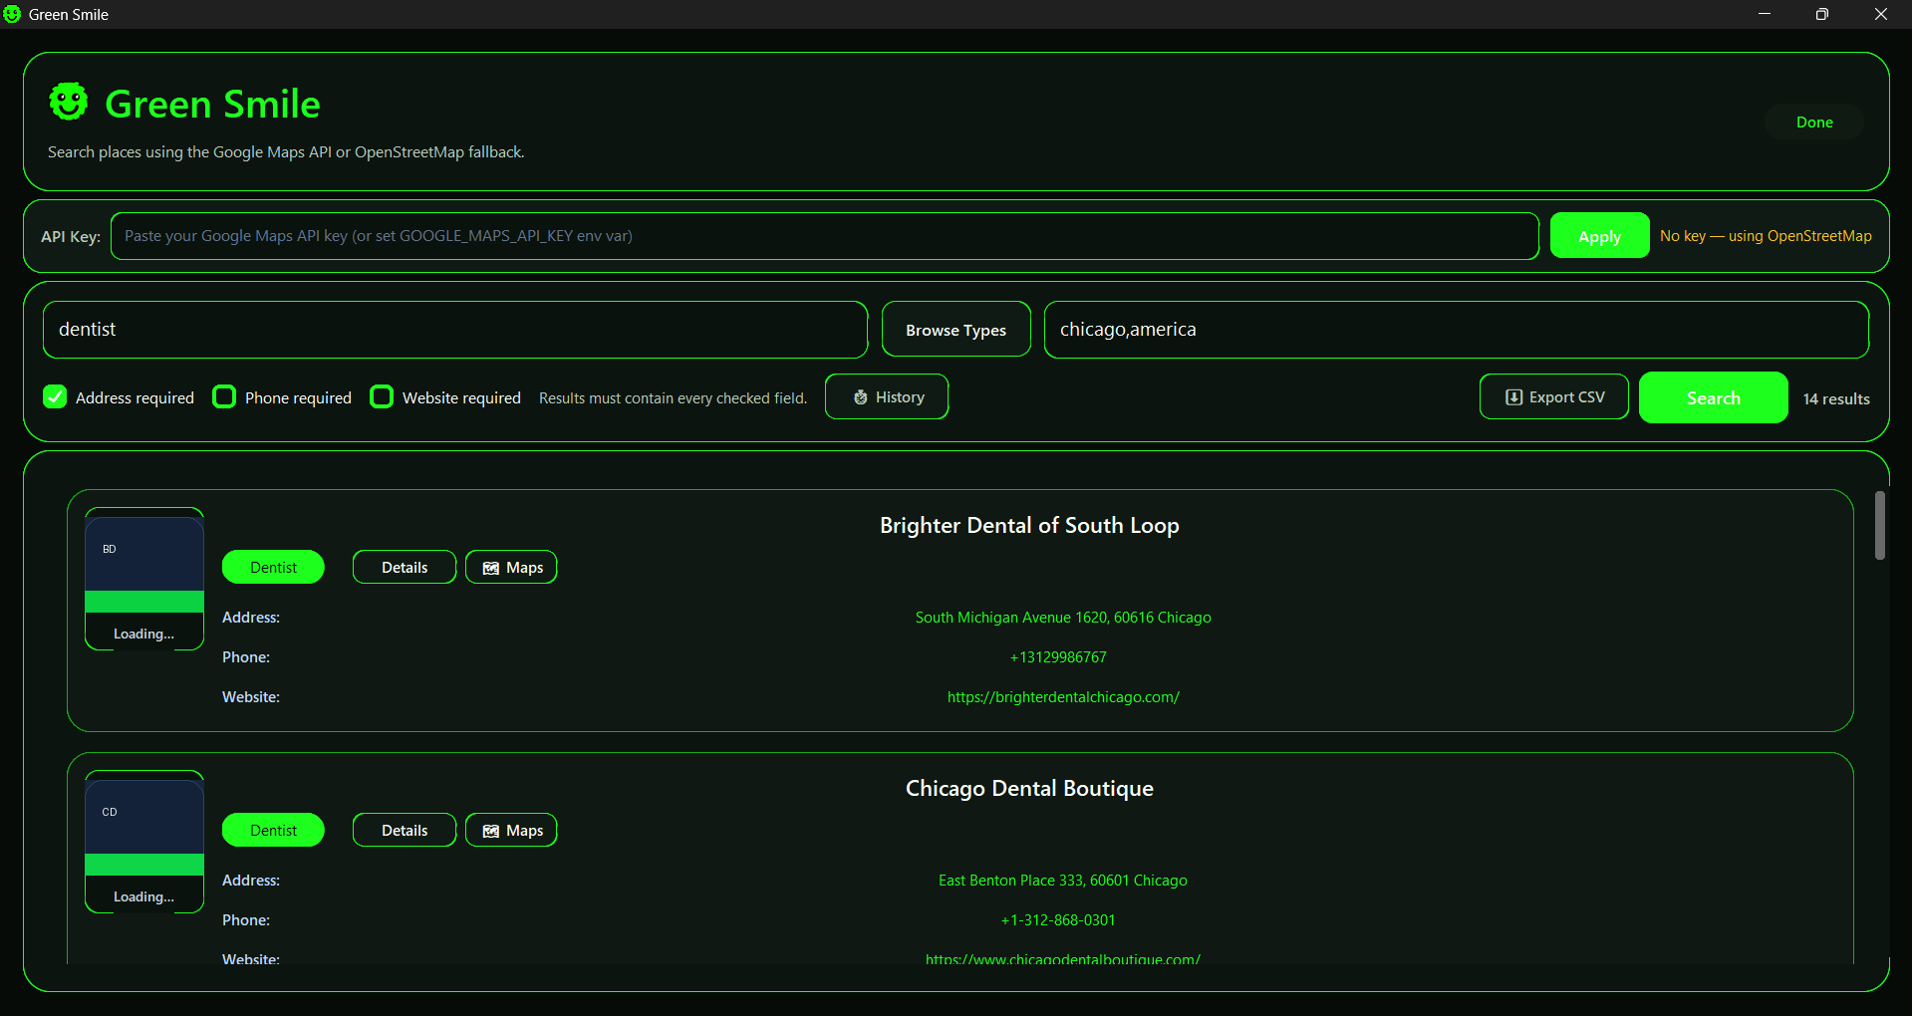Click the search term field containing dentist
The width and height of the screenshot is (1912, 1016).
(455, 330)
